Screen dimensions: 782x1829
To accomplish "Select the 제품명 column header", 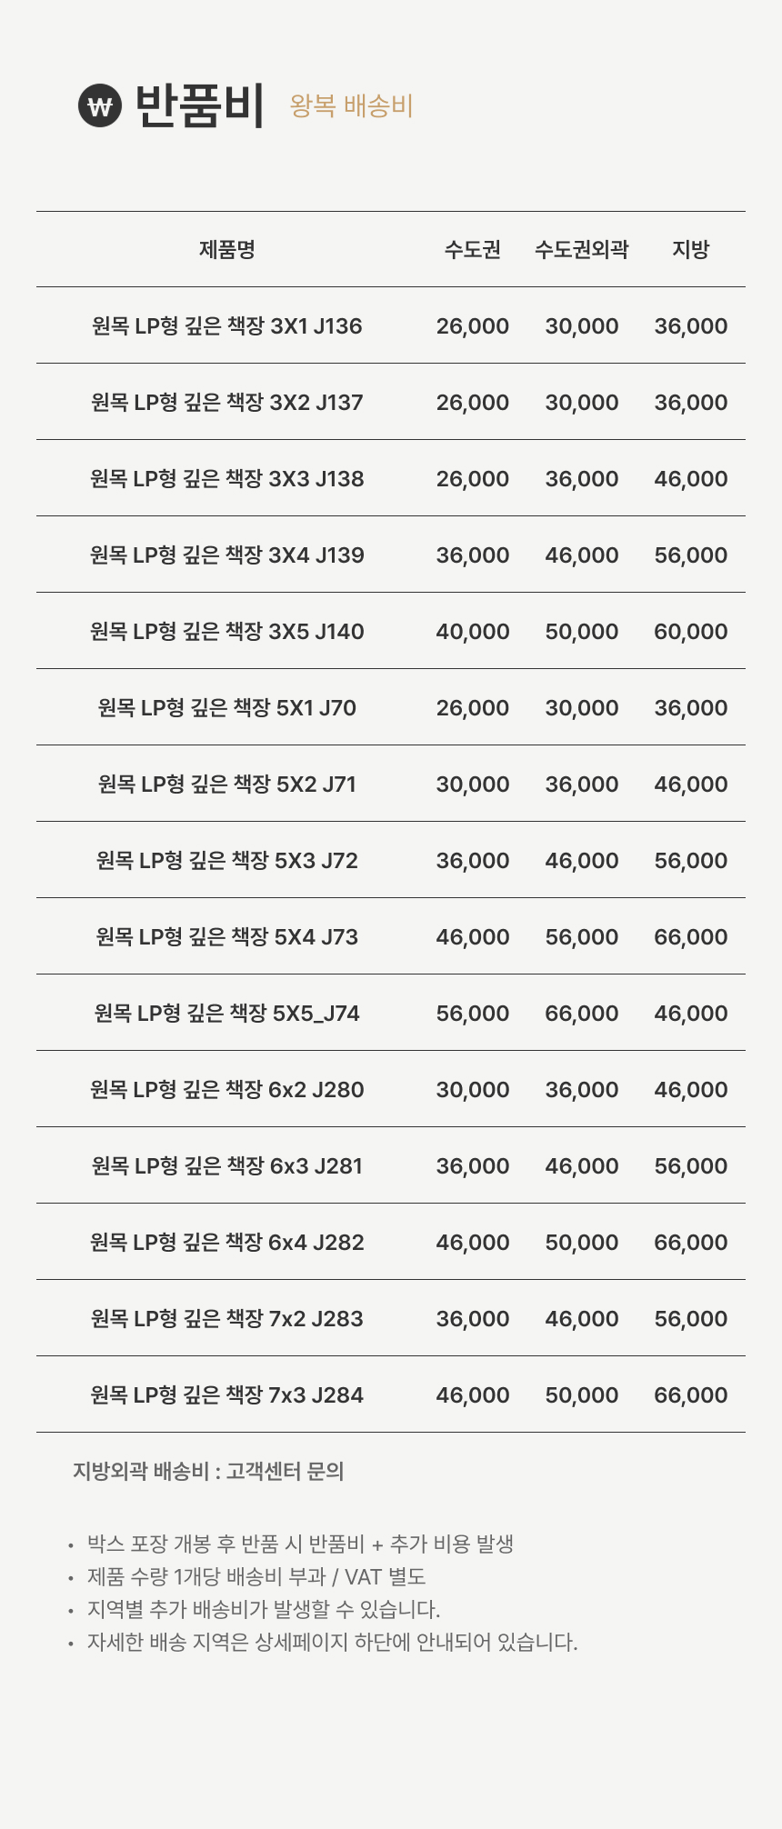I will pyautogui.click(x=226, y=250).
